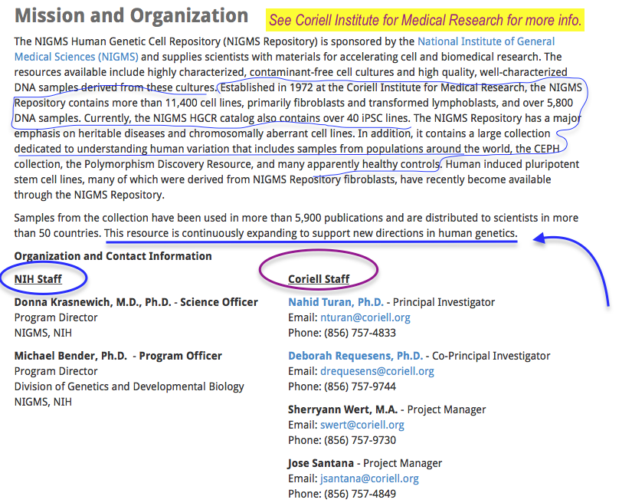Click underlined sentence about resource continuously expanding
The width and height of the screenshot is (632, 503).
click(x=310, y=233)
